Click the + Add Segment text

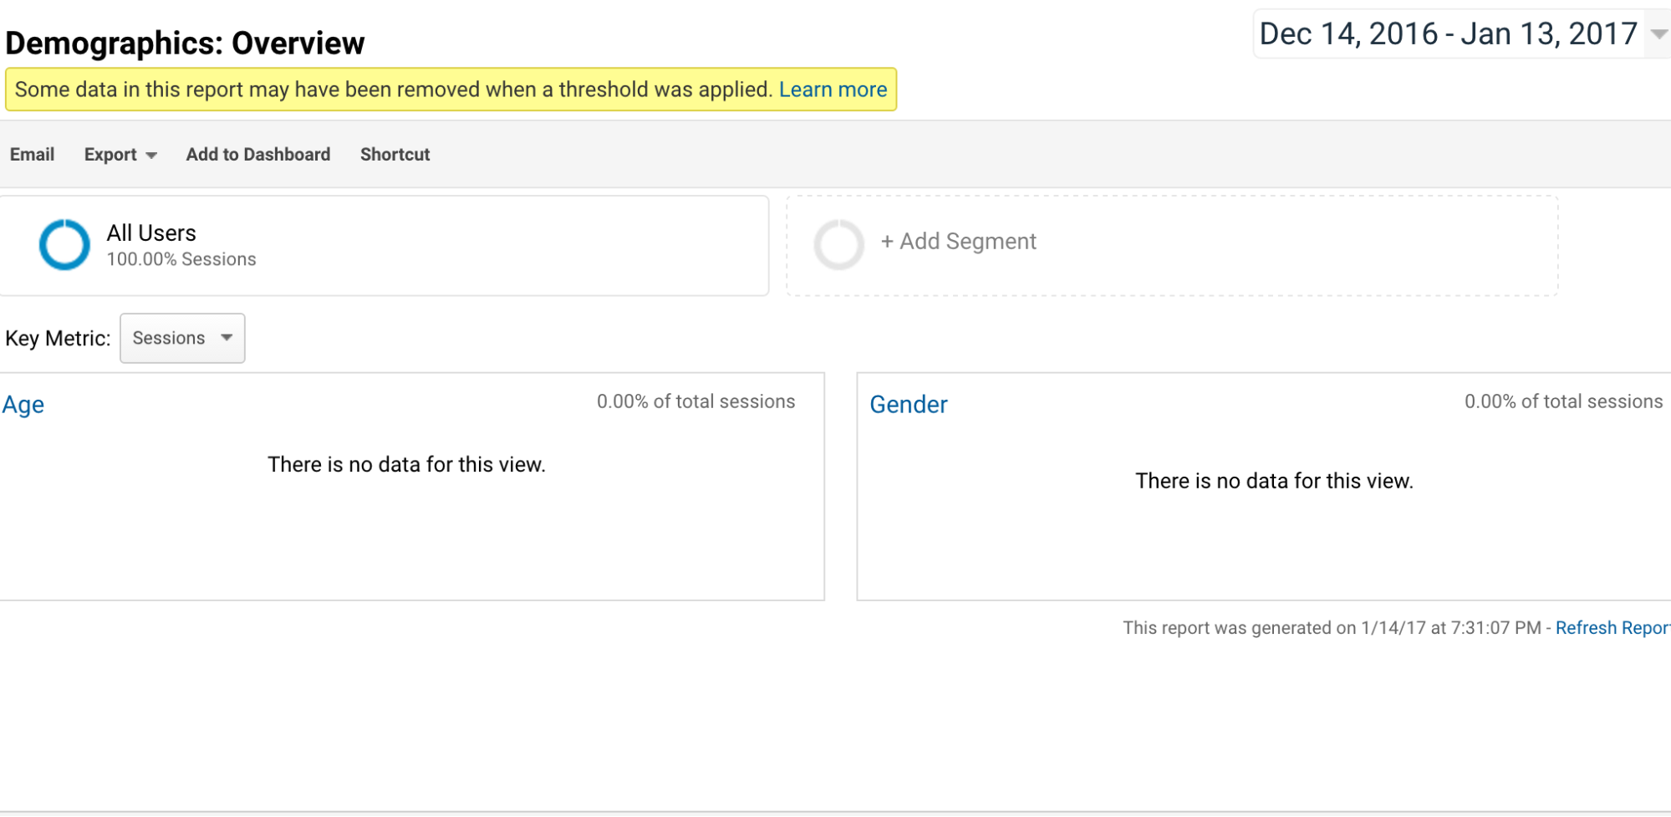[x=958, y=242]
